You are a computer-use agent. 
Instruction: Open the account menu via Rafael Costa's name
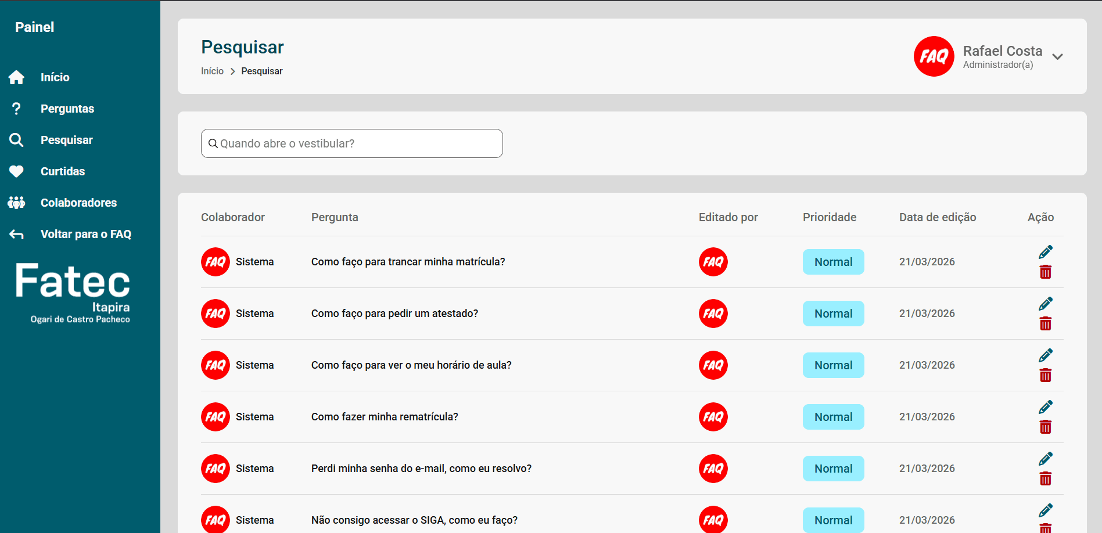coord(1002,51)
